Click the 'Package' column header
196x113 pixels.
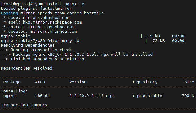(x=12, y=82)
